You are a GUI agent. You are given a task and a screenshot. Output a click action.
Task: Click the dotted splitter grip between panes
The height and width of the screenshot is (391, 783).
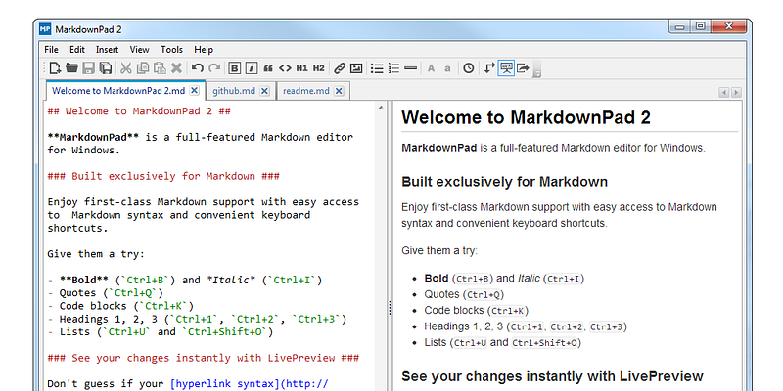pos(390,307)
